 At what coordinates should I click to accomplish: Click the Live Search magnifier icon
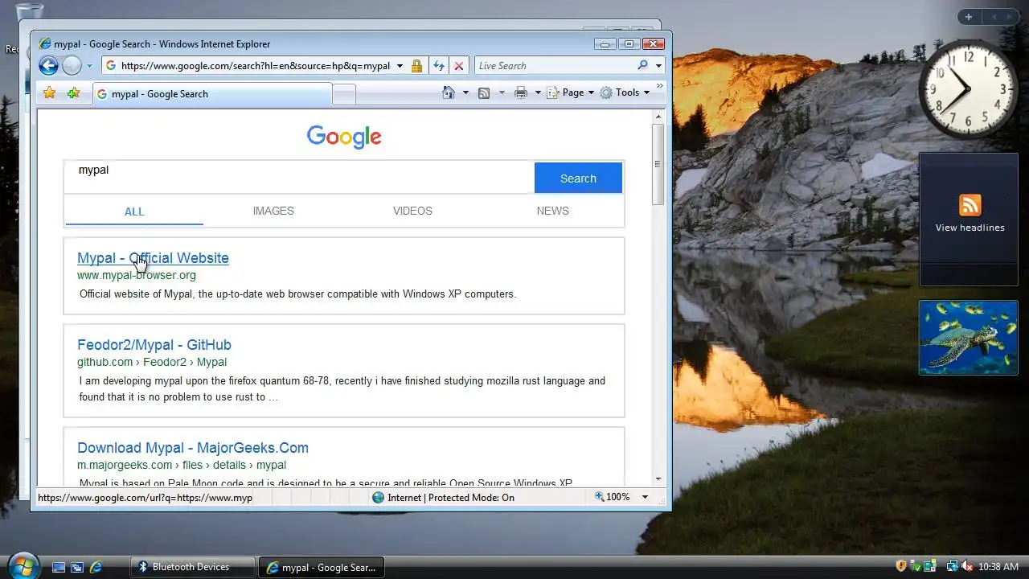coord(642,65)
